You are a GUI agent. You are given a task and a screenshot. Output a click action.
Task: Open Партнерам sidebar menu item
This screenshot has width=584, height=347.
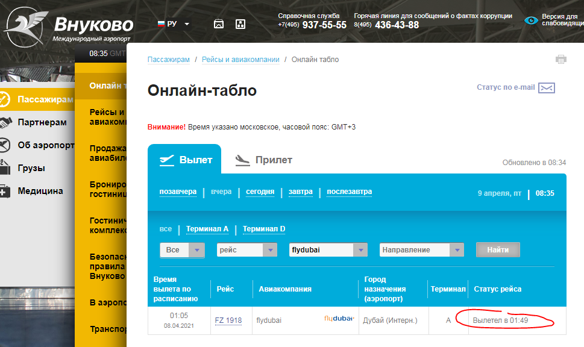[42, 122]
